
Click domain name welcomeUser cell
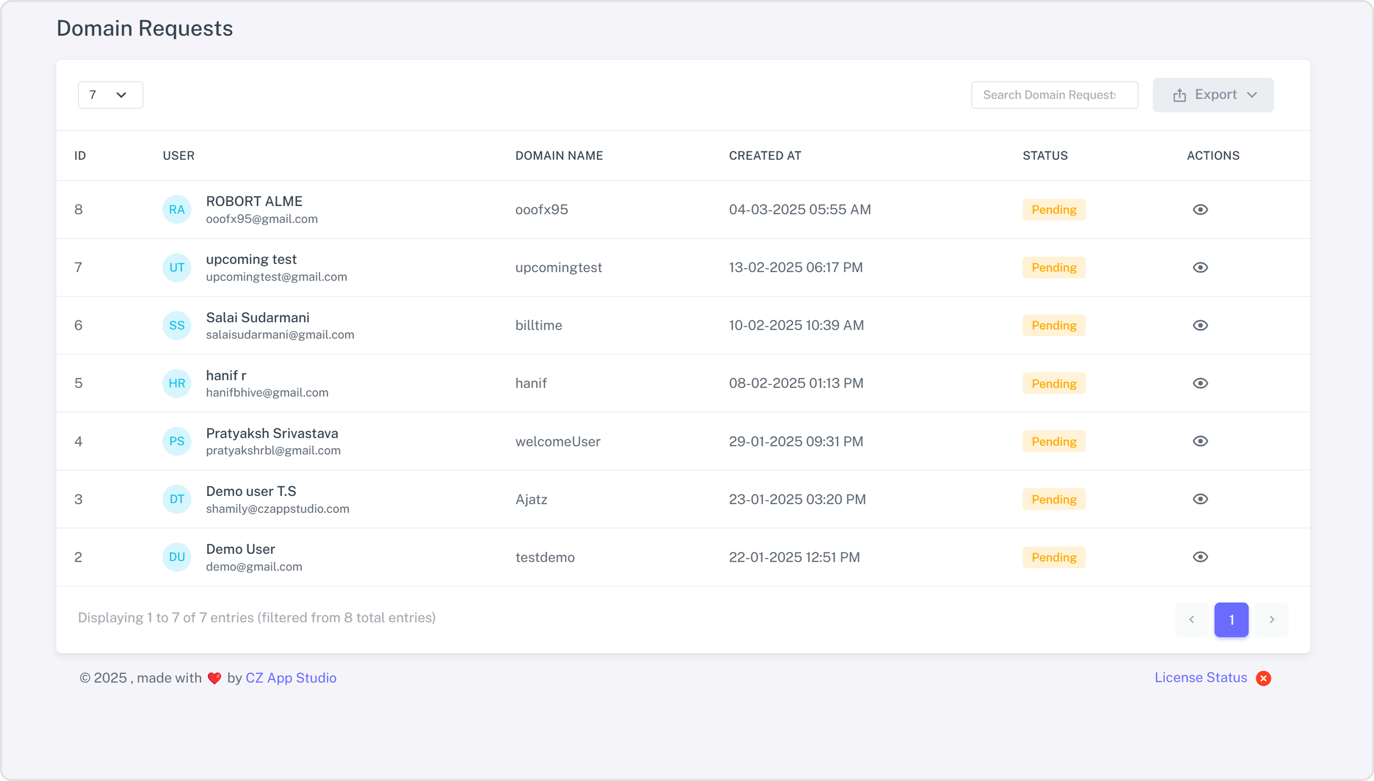(x=558, y=442)
